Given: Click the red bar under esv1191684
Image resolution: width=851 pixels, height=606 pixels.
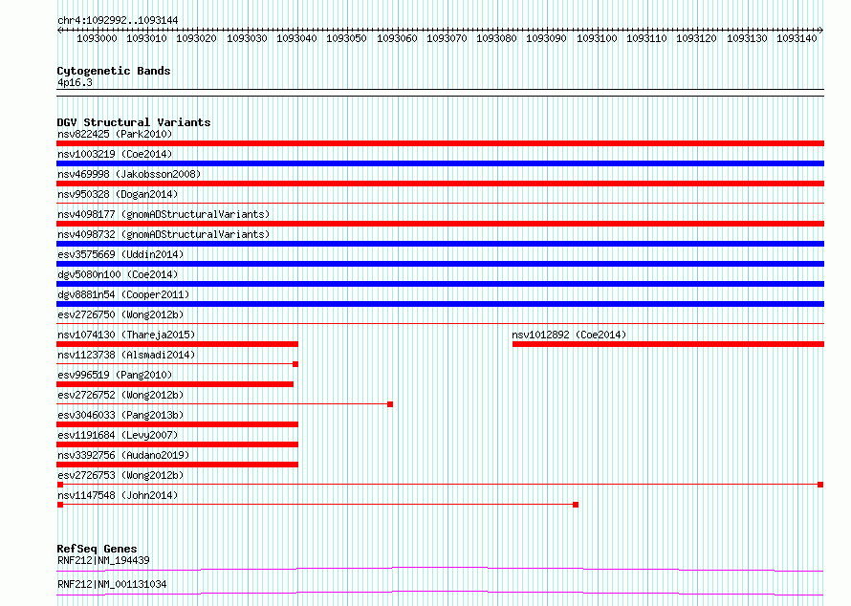Looking at the screenshot, I should [178, 444].
